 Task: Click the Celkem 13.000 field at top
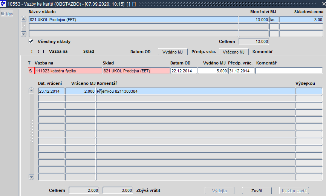[x=254, y=41]
